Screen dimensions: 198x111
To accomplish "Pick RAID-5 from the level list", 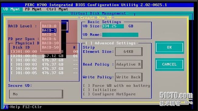I will (x=49, y=34).
